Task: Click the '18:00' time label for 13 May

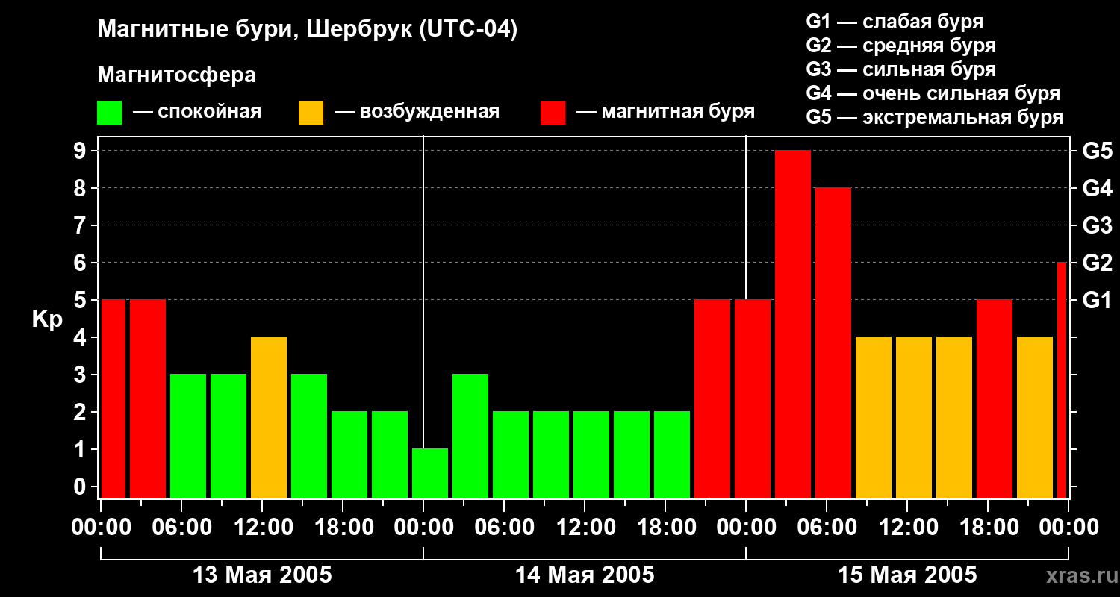Action: pyautogui.click(x=343, y=528)
